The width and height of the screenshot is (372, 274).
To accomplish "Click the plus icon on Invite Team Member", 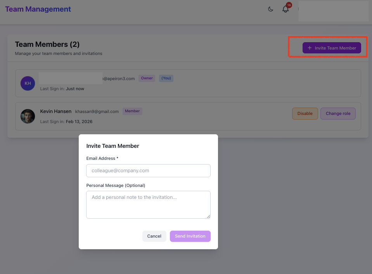I will (x=310, y=48).
